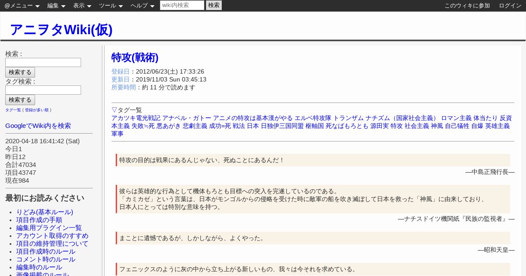The height and width of the screenshot is (276, 526).
Task: Select the 更新日 label text
Action: click(x=121, y=79)
